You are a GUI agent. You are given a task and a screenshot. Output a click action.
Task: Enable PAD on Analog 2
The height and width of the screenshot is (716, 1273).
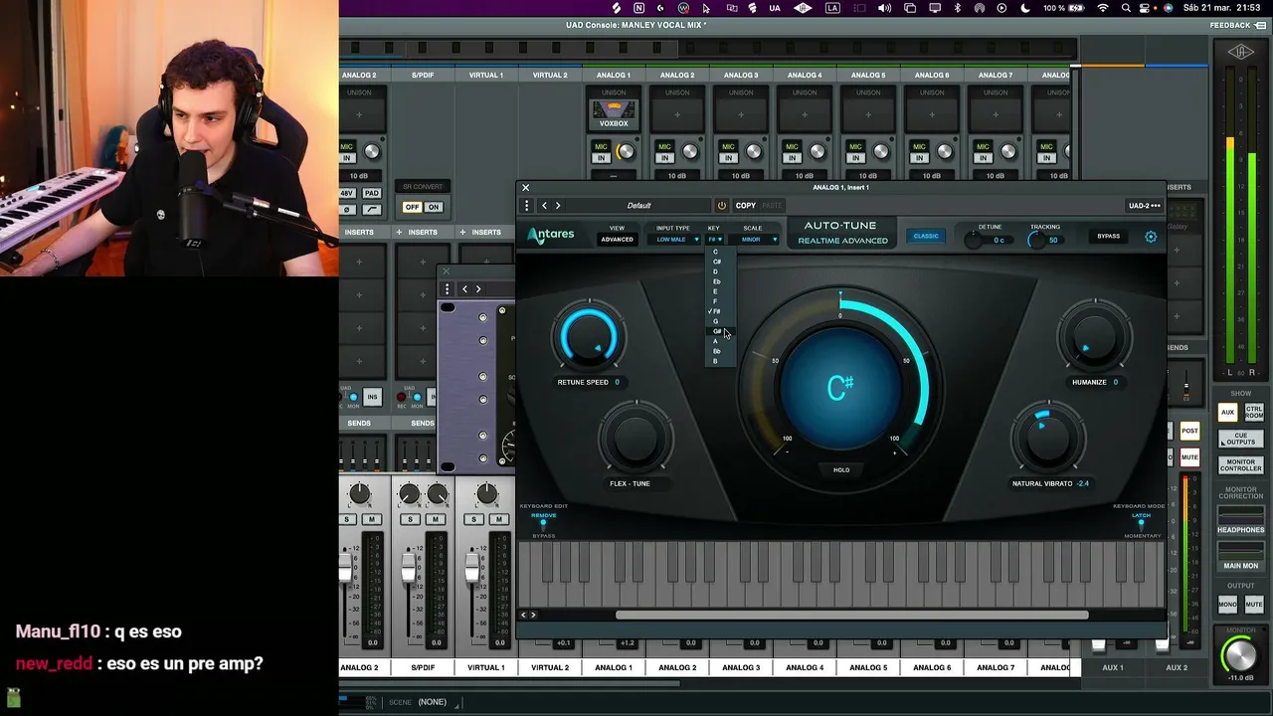click(372, 193)
